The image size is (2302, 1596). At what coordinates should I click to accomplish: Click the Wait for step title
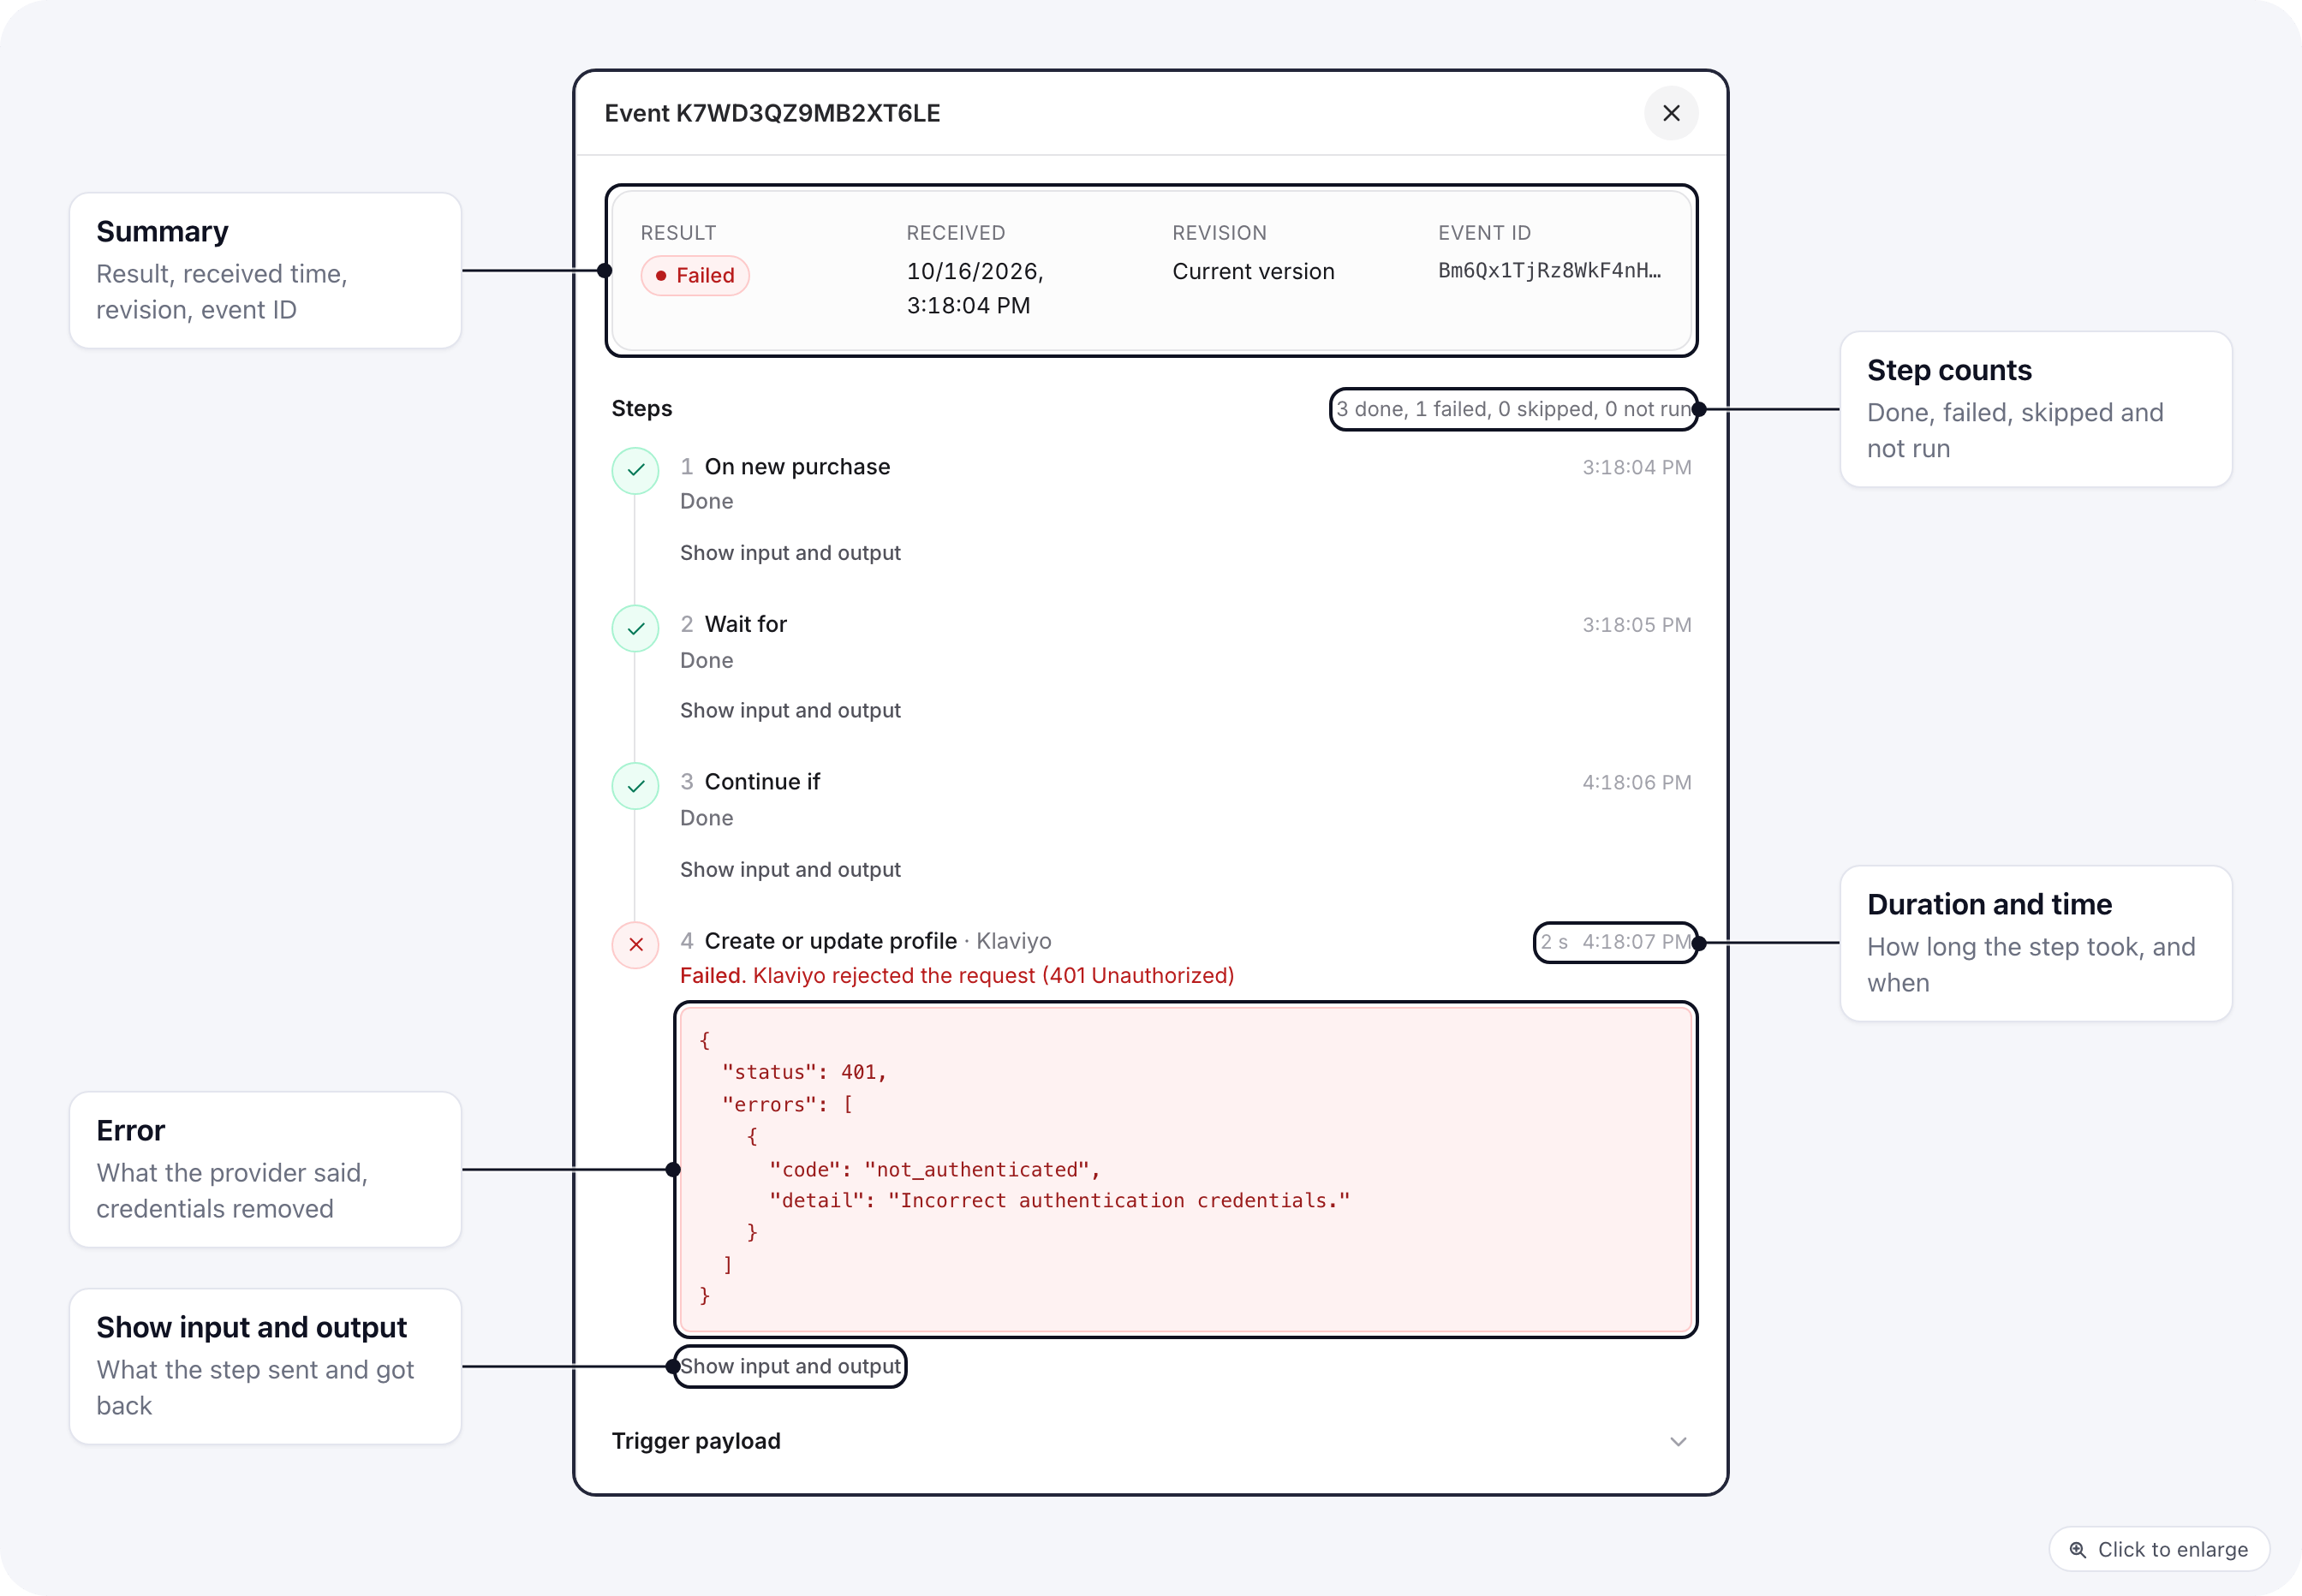pyautogui.click(x=746, y=624)
